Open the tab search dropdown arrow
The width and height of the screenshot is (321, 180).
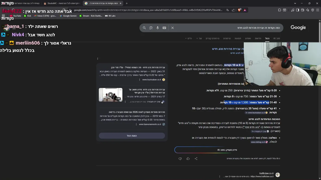coord(295,3)
